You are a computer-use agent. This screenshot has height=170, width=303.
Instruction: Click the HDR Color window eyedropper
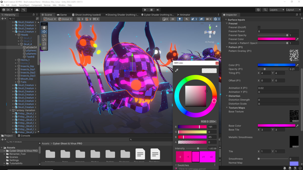pyautogui.click(x=176, y=71)
